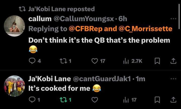Bookmark callum's tweet
Screen dimensions: 181x109
tap(157, 61)
